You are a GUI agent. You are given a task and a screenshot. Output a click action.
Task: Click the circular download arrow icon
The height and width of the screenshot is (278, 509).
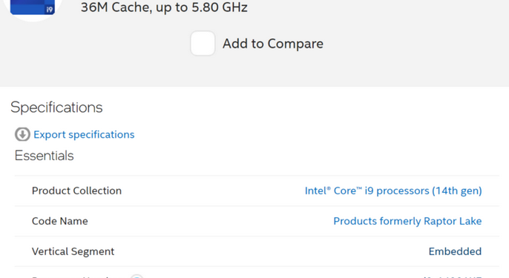(x=22, y=134)
